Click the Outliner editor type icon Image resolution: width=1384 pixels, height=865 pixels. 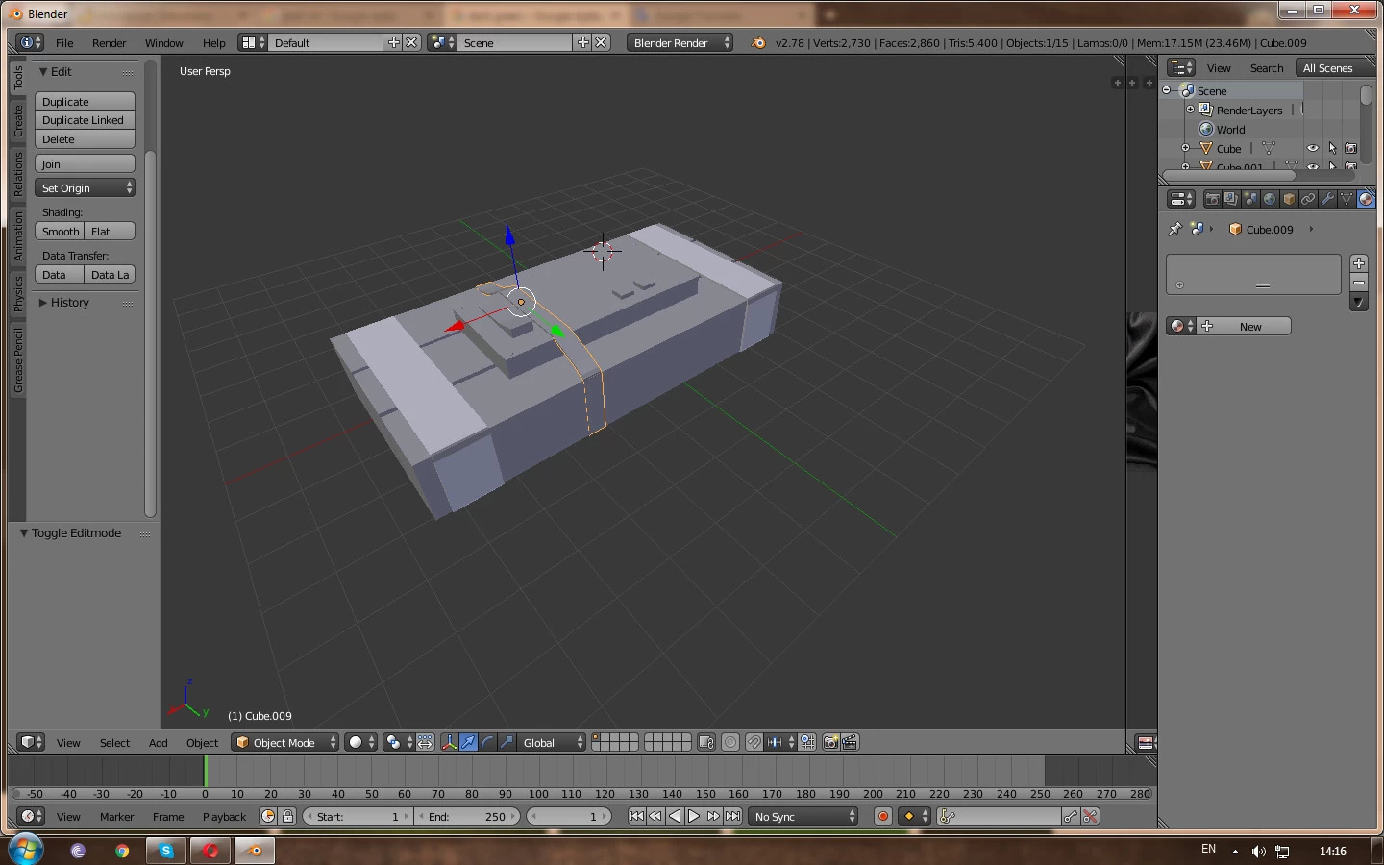[x=1181, y=67]
